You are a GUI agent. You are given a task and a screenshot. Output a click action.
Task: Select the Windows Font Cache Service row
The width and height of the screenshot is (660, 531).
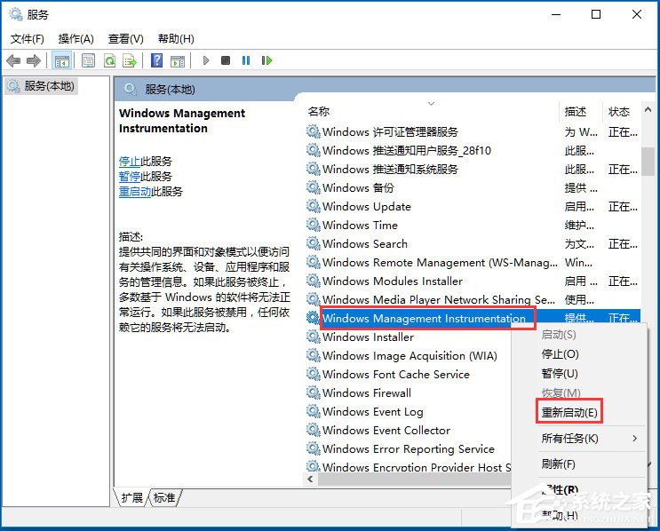pyautogui.click(x=395, y=374)
